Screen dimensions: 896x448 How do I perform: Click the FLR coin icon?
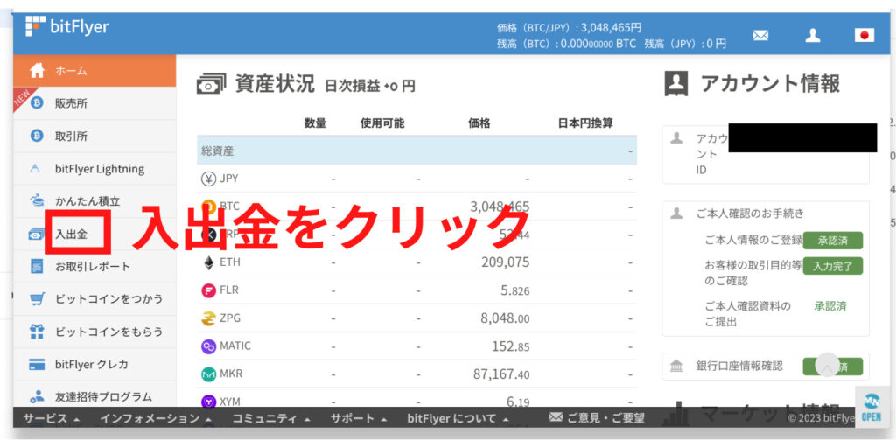(208, 290)
